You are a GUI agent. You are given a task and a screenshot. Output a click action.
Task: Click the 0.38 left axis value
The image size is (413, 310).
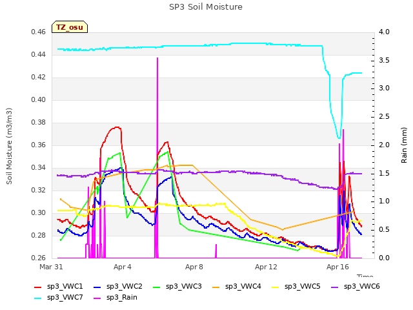pyautogui.click(x=39, y=123)
